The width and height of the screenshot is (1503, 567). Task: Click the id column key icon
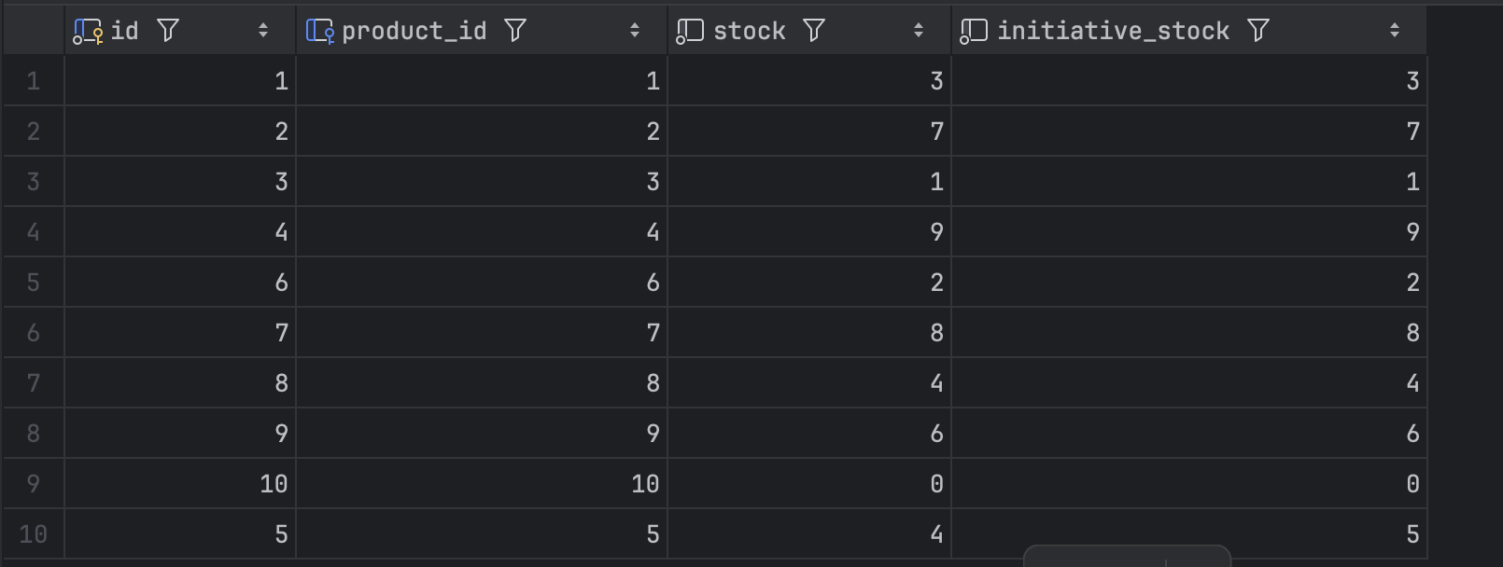(88, 31)
